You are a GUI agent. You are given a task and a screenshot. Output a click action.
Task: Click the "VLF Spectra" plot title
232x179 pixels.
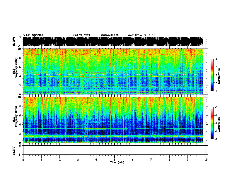coord(33,35)
